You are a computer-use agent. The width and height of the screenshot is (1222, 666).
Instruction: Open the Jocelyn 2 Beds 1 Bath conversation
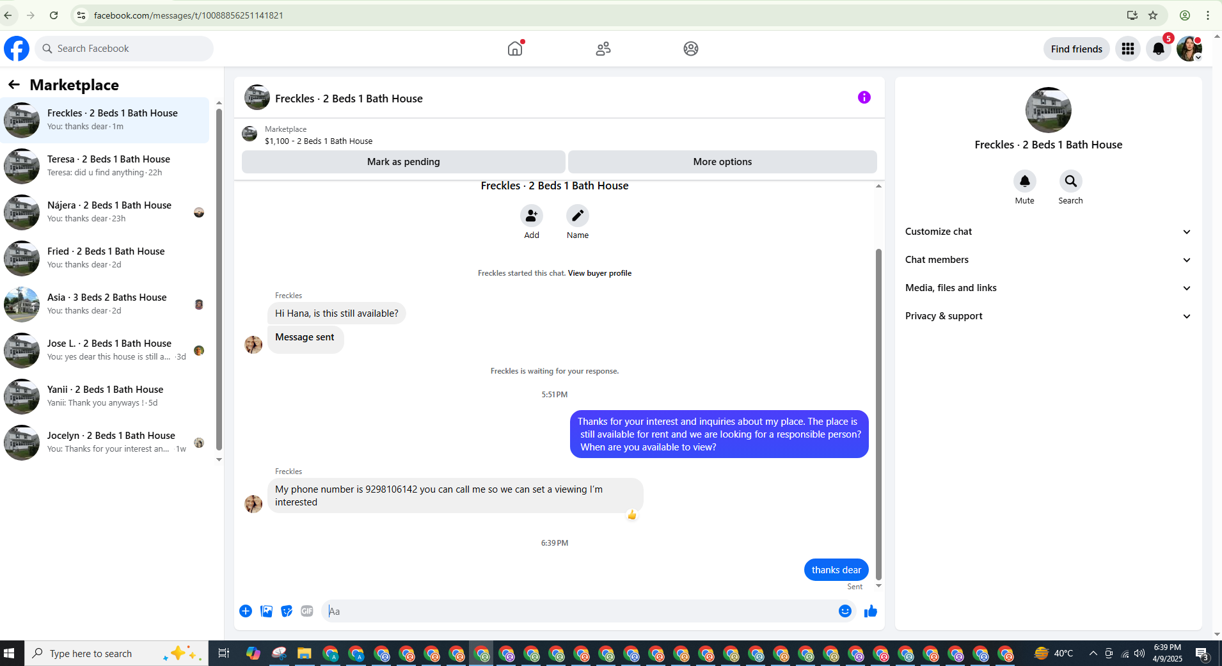[105, 443]
